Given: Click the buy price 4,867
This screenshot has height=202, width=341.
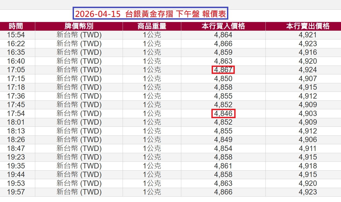Looking at the screenshot, I should 223,70.
